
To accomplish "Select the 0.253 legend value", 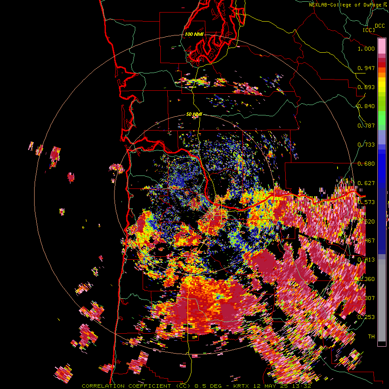I will (366, 317).
